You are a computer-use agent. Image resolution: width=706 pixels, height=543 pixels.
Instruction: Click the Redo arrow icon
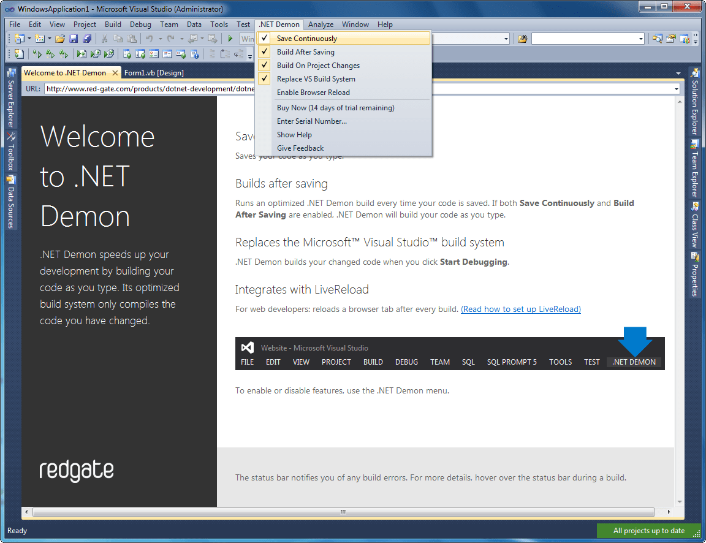pos(170,39)
